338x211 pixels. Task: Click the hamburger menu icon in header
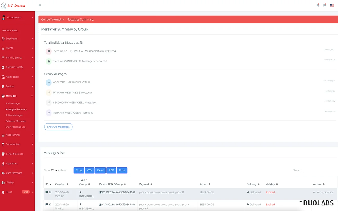(x=40, y=5)
